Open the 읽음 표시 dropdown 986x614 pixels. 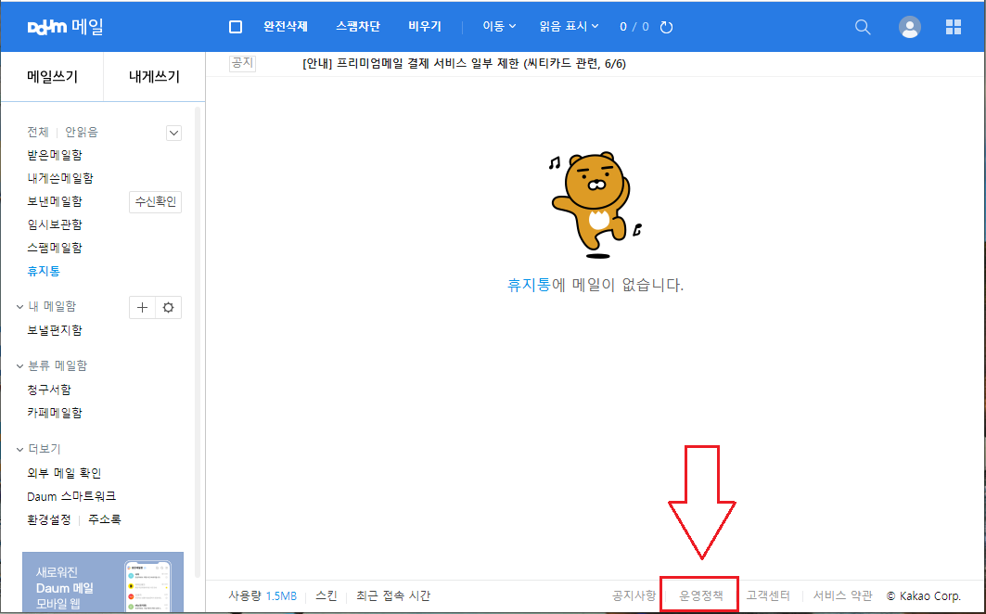(569, 26)
